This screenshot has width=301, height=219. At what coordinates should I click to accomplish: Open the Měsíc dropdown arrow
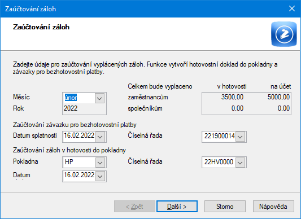[99, 98]
